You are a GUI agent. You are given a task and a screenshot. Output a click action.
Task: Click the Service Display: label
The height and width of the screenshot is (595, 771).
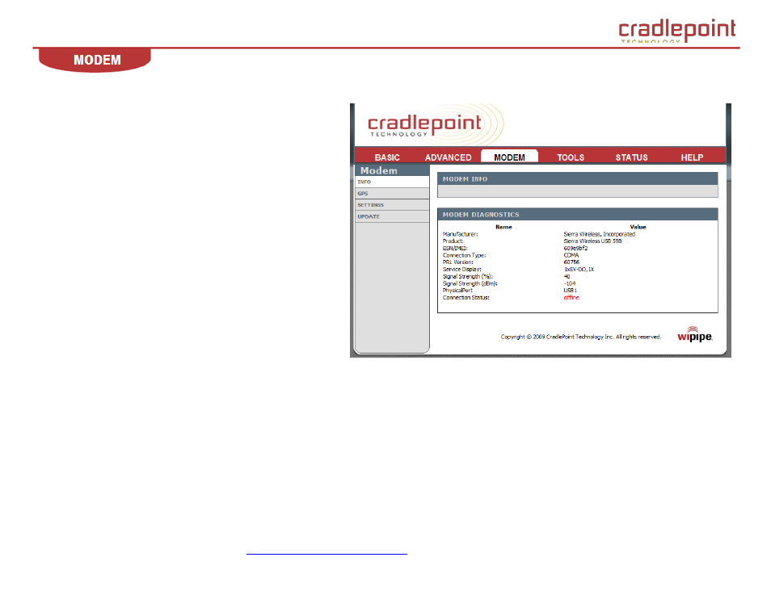pyautogui.click(x=461, y=270)
